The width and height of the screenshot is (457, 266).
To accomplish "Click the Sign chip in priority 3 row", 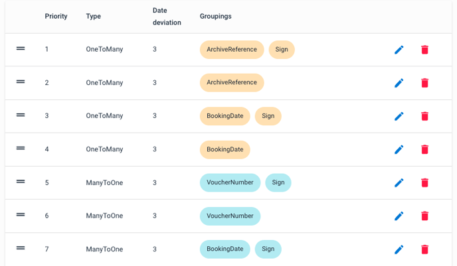I will pos(268,116).
